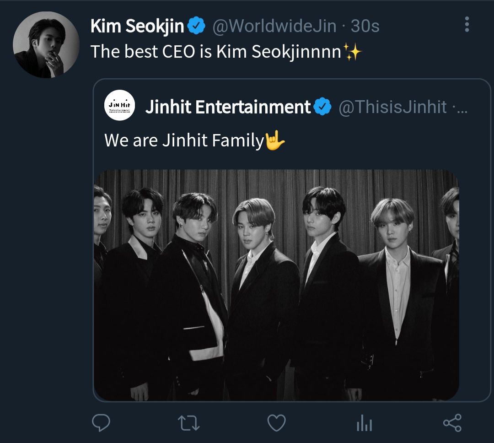Open the quoted tweet's group photo
Viewport: 494px width, 443px height.
tap(276, 285)
